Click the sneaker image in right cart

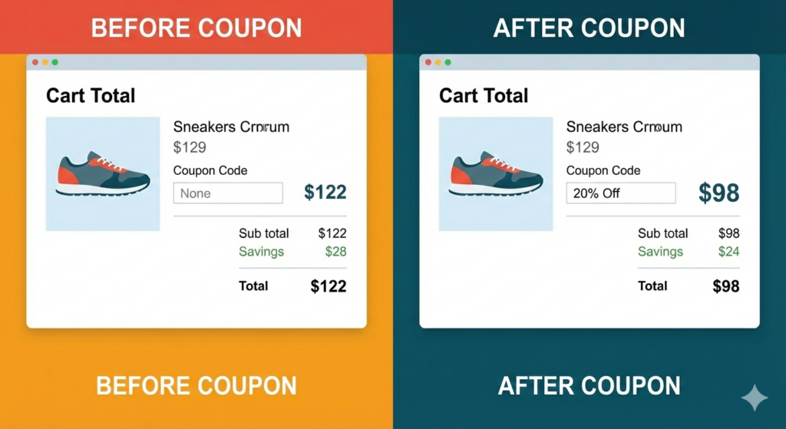(x=495, y=174)
